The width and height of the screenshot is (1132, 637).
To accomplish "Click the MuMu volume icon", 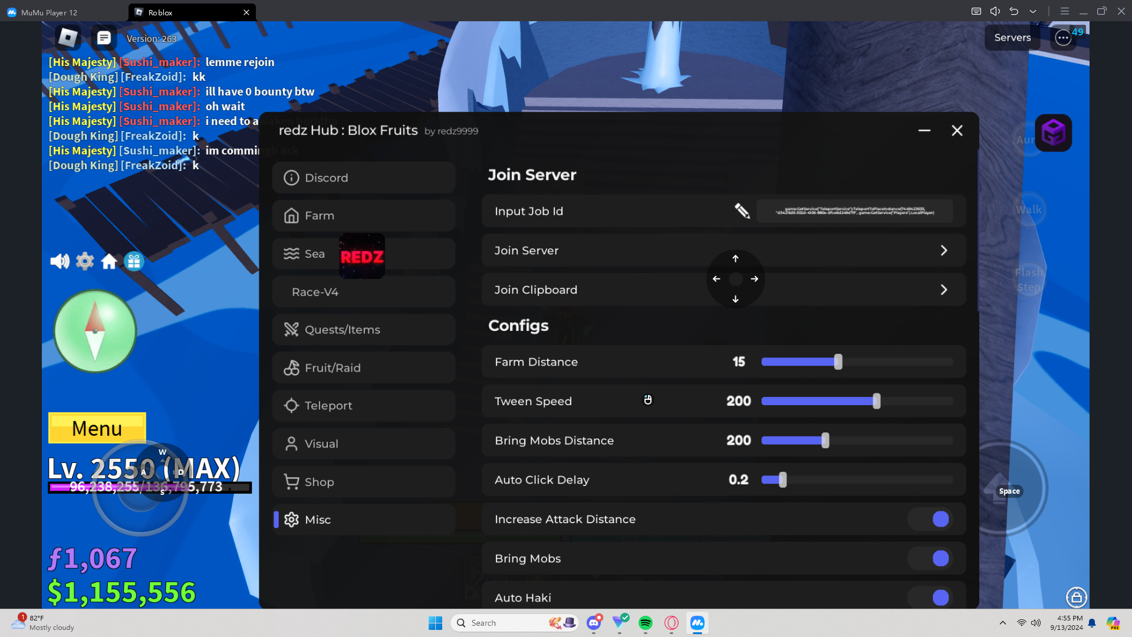I will point(995,11).
